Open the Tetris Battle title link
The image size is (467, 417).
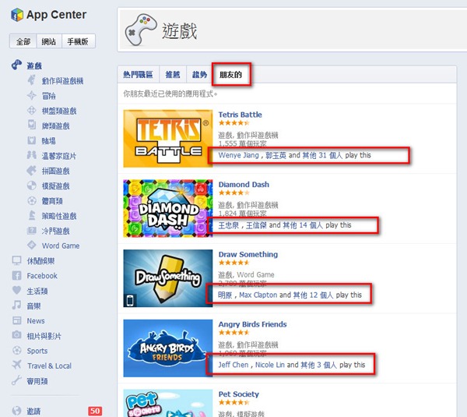tap(240, 115)
